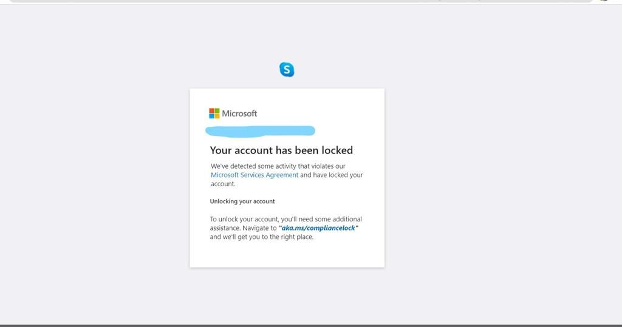Click the "Microsoft" wordmark text

[239, 113]
